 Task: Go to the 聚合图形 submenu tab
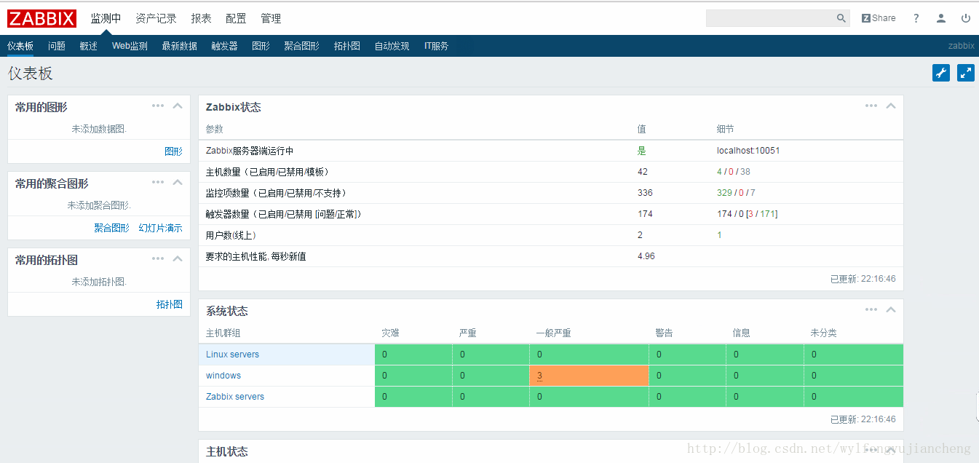(301, 46)
